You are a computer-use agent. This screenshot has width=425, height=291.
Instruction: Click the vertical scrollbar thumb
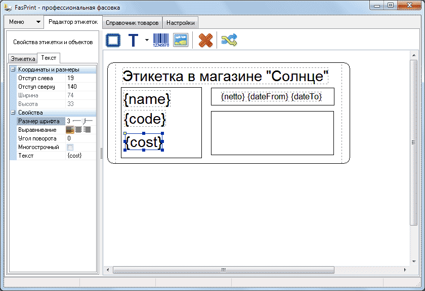(414, 142)
